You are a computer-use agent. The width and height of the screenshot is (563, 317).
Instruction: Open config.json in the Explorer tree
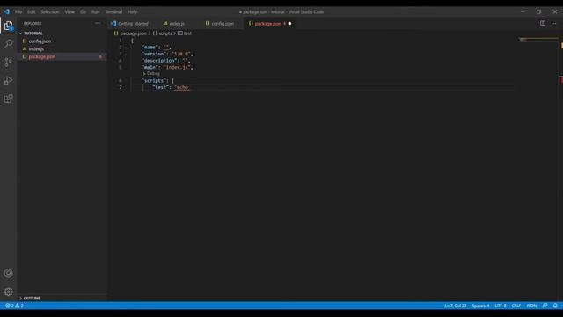[x=40, y=41]
